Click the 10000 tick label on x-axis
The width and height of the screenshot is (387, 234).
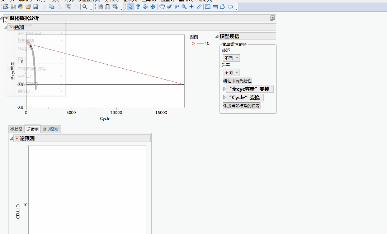pyautogui.click(x=116, y=113)
